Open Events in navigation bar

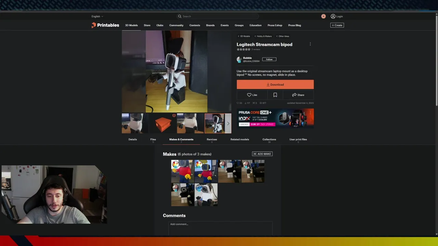224,25
